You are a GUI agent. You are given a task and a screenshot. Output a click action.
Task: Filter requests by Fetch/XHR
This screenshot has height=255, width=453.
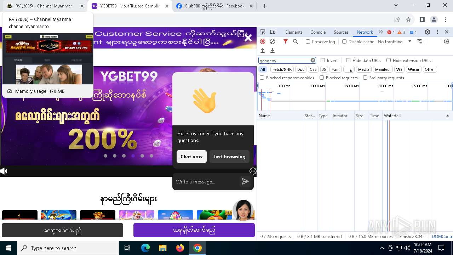tap(282, 69)
